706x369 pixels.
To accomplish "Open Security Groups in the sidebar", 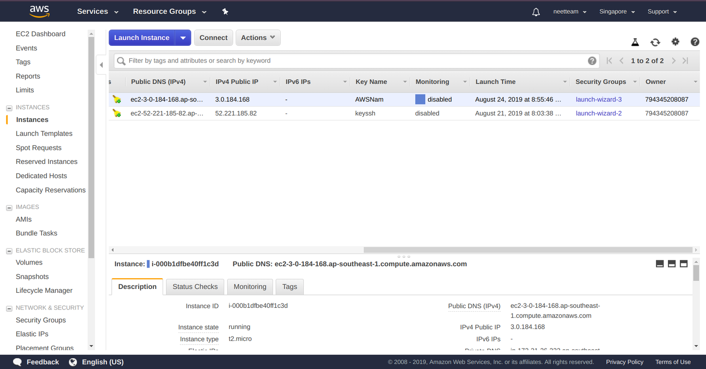I will pyautogui.click(x=41, y=320).
